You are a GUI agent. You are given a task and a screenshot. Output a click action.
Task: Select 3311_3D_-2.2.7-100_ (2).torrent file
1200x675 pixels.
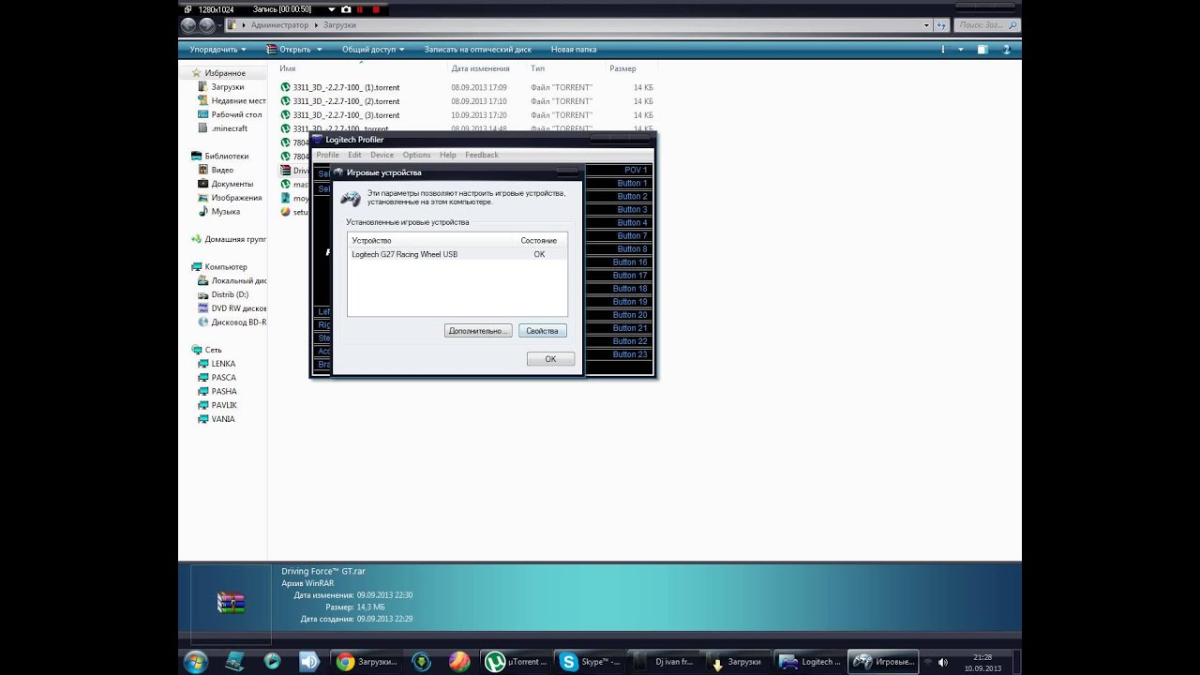[x=346, y=101]
